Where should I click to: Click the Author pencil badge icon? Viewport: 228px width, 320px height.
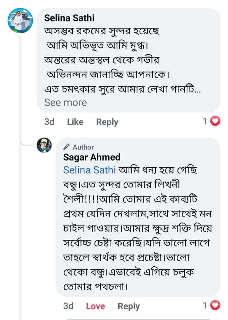67,147
